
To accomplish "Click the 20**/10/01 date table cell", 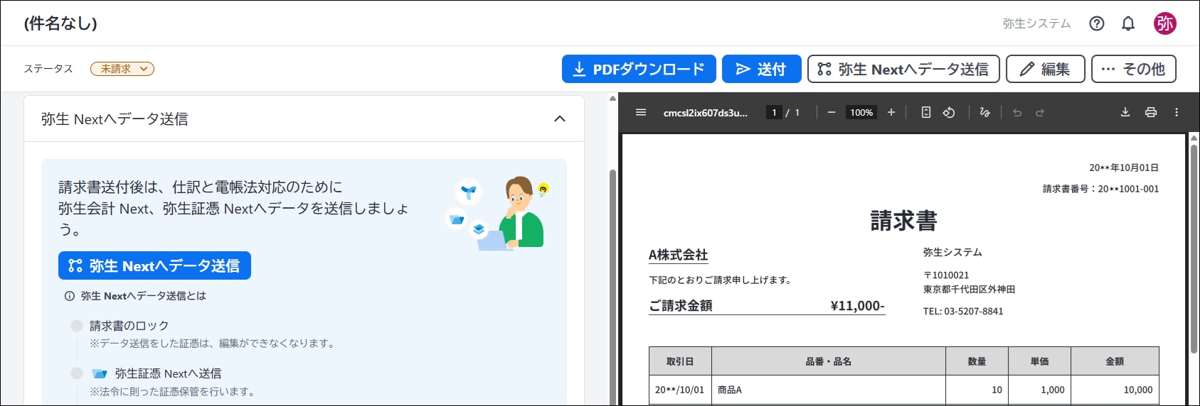I will (679, 390).
